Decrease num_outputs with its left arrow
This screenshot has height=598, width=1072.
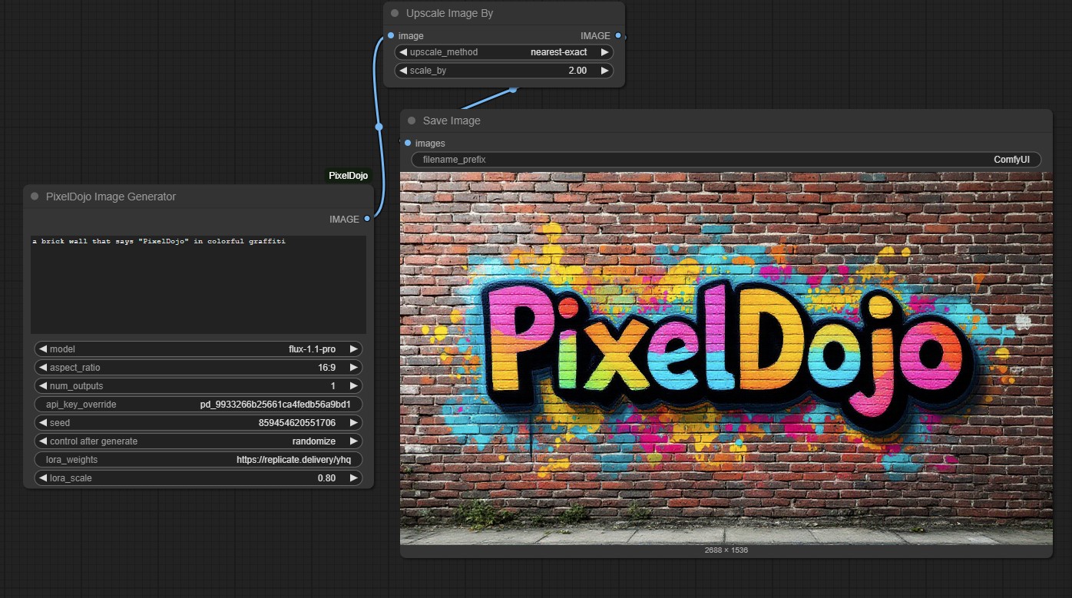click(x=43, y=385)
